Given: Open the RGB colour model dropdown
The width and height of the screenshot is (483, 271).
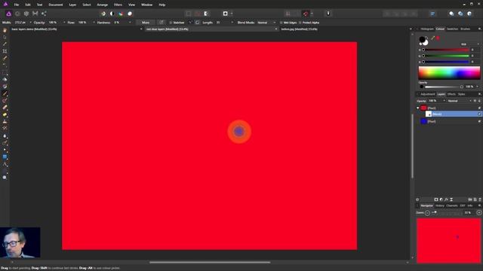Looking at the screenshot, I should [x=470, y=44].
